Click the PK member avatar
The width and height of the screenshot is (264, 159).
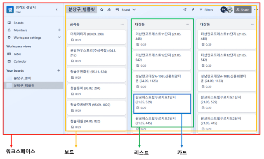click(x=224, y=9)
